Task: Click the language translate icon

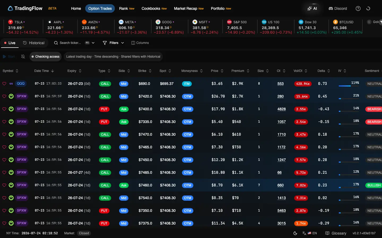Action: click(304, 233)
